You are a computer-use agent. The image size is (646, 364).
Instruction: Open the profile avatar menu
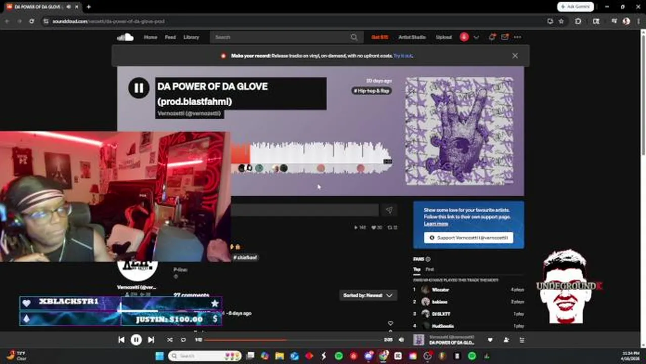click(x=464, y=37)
